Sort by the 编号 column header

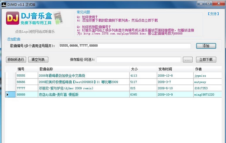(x=27, y=69)
